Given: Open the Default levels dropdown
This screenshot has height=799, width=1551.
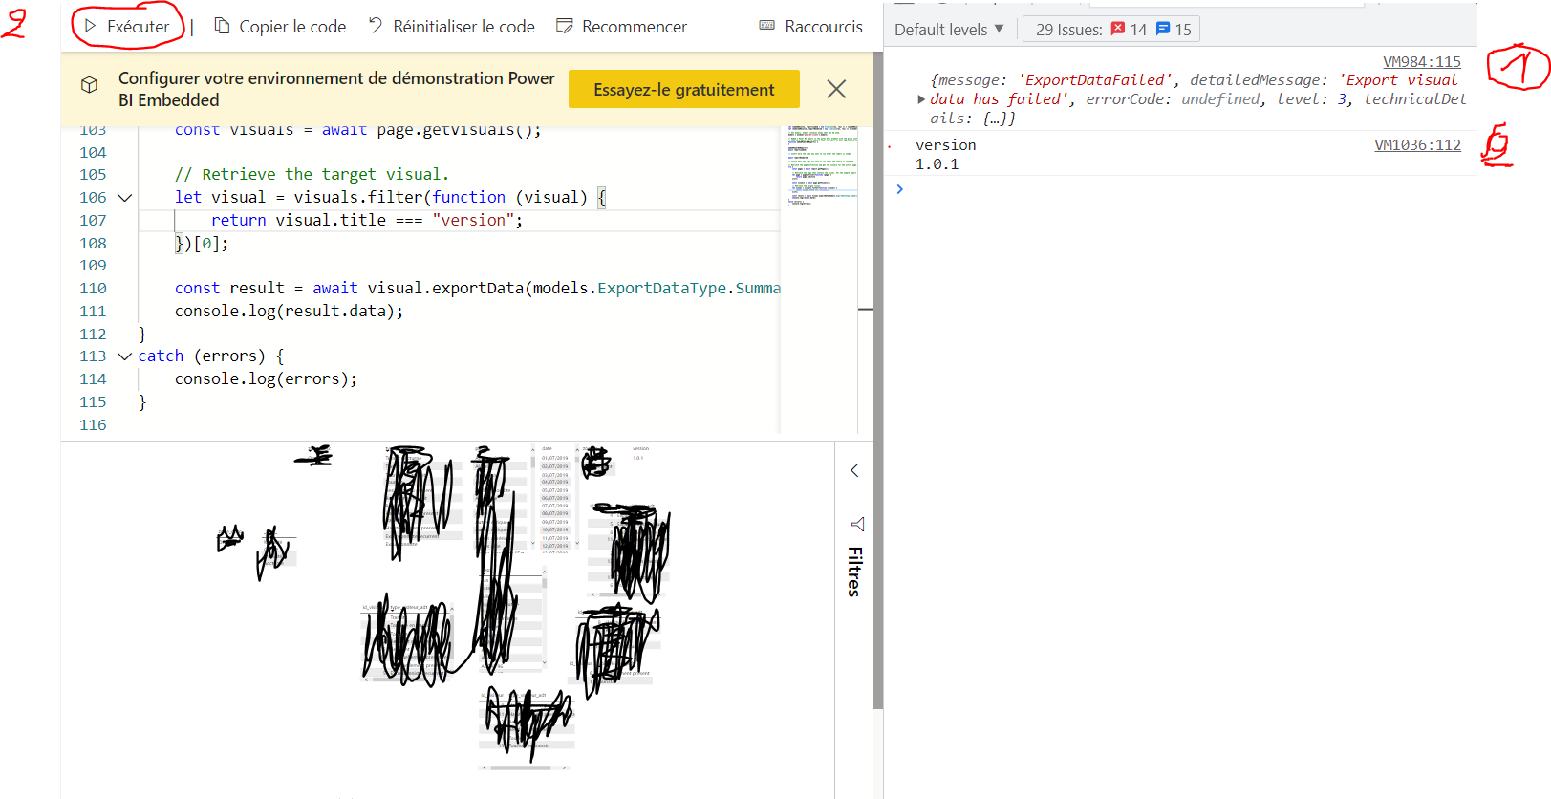Looking at the screenshot, I should tap(949, 30).
